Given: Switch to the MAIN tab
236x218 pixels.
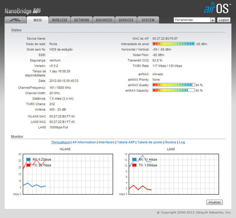Looking at the screenshot, I should click(38, 20).
